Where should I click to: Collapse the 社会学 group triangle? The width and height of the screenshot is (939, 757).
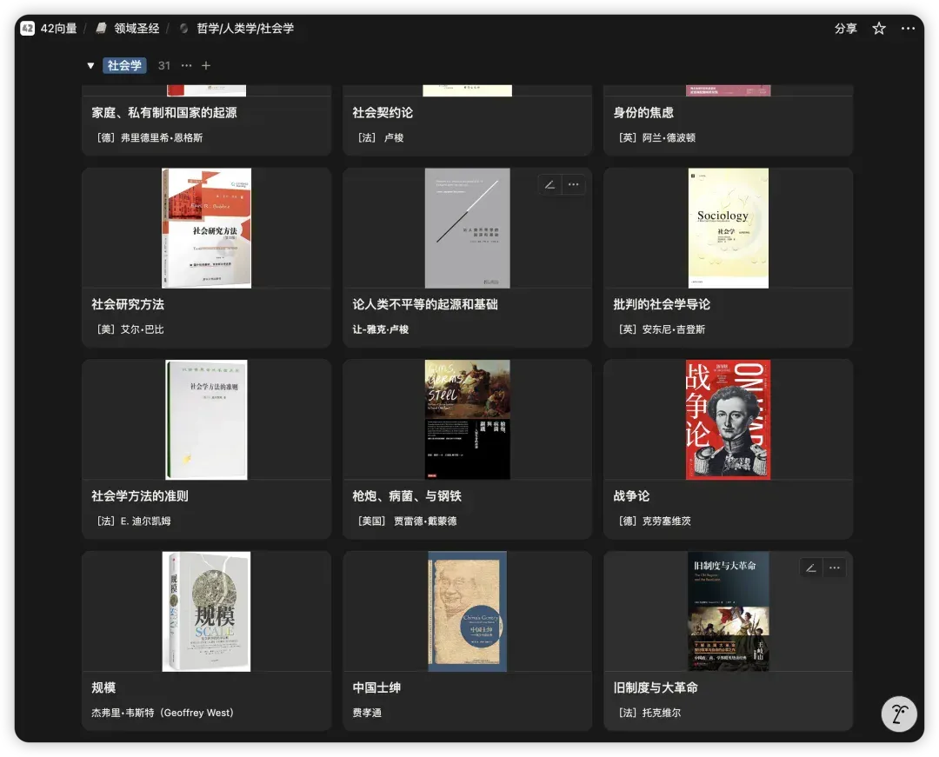click(90, 66)
